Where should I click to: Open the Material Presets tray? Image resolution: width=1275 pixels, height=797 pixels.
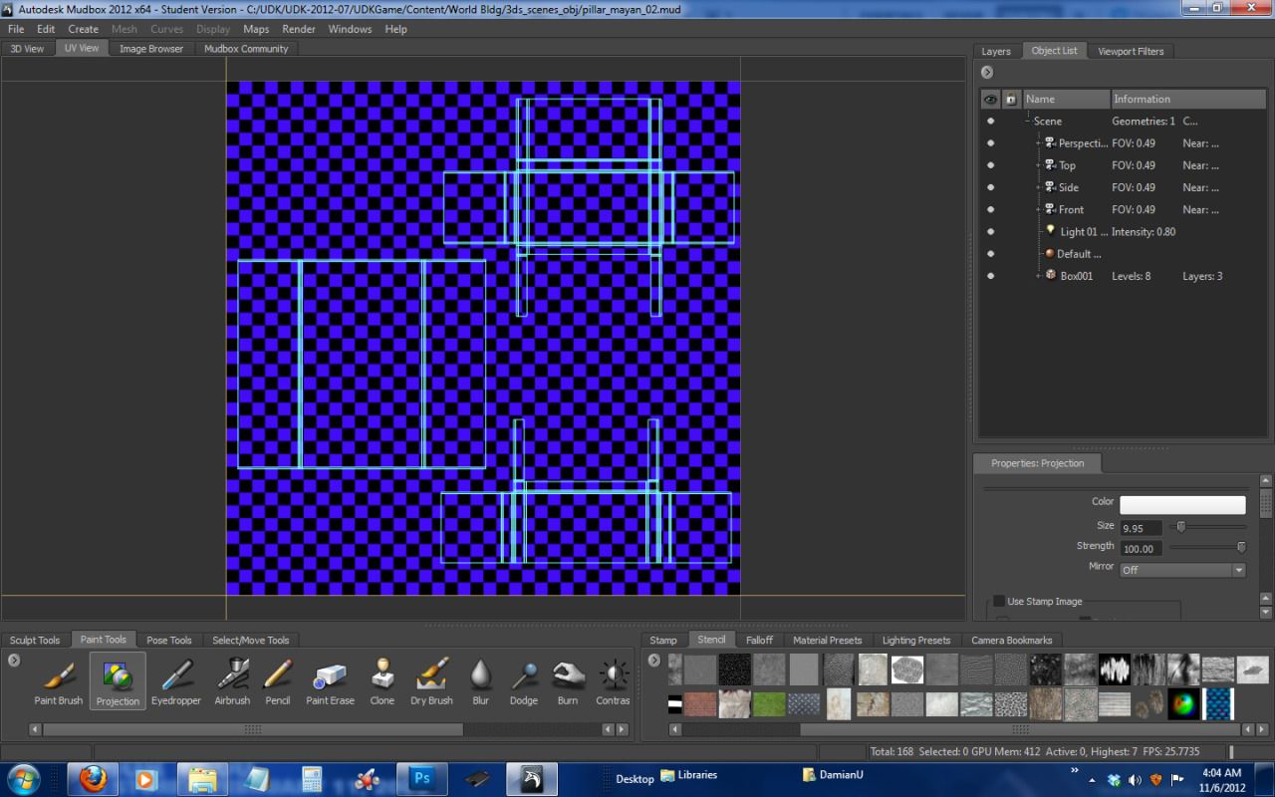[x=827, y=640]
